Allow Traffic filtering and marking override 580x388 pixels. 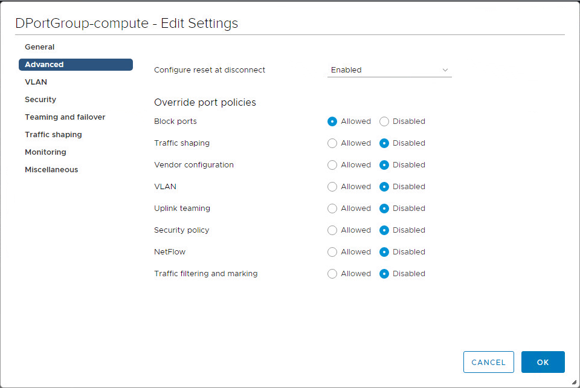click(x=332, y=274)
